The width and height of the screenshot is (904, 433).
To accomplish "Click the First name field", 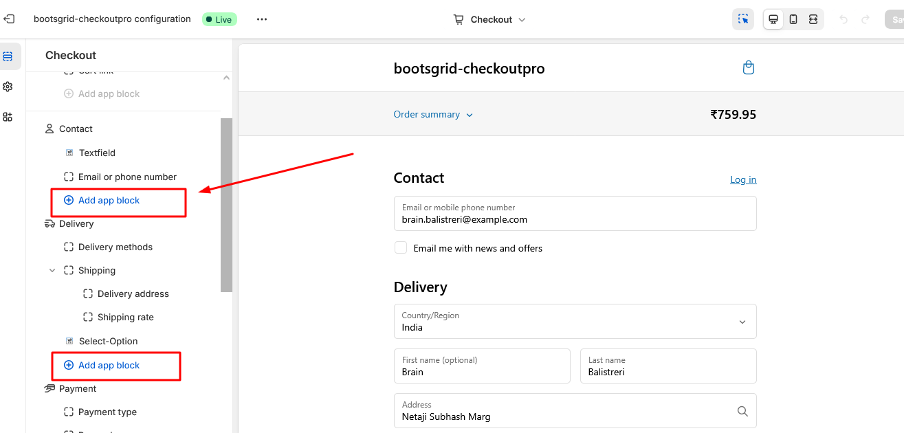I will (x=482, y=366).
